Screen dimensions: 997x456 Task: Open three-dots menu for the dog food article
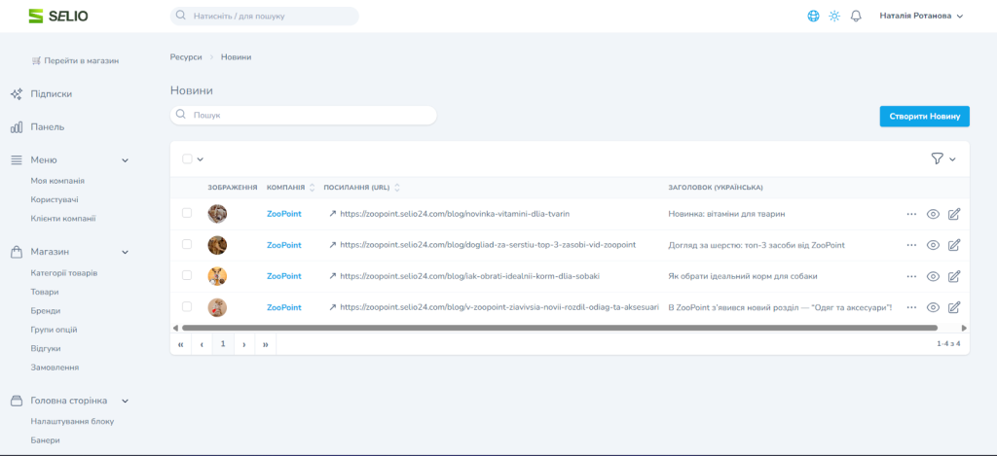911,276
